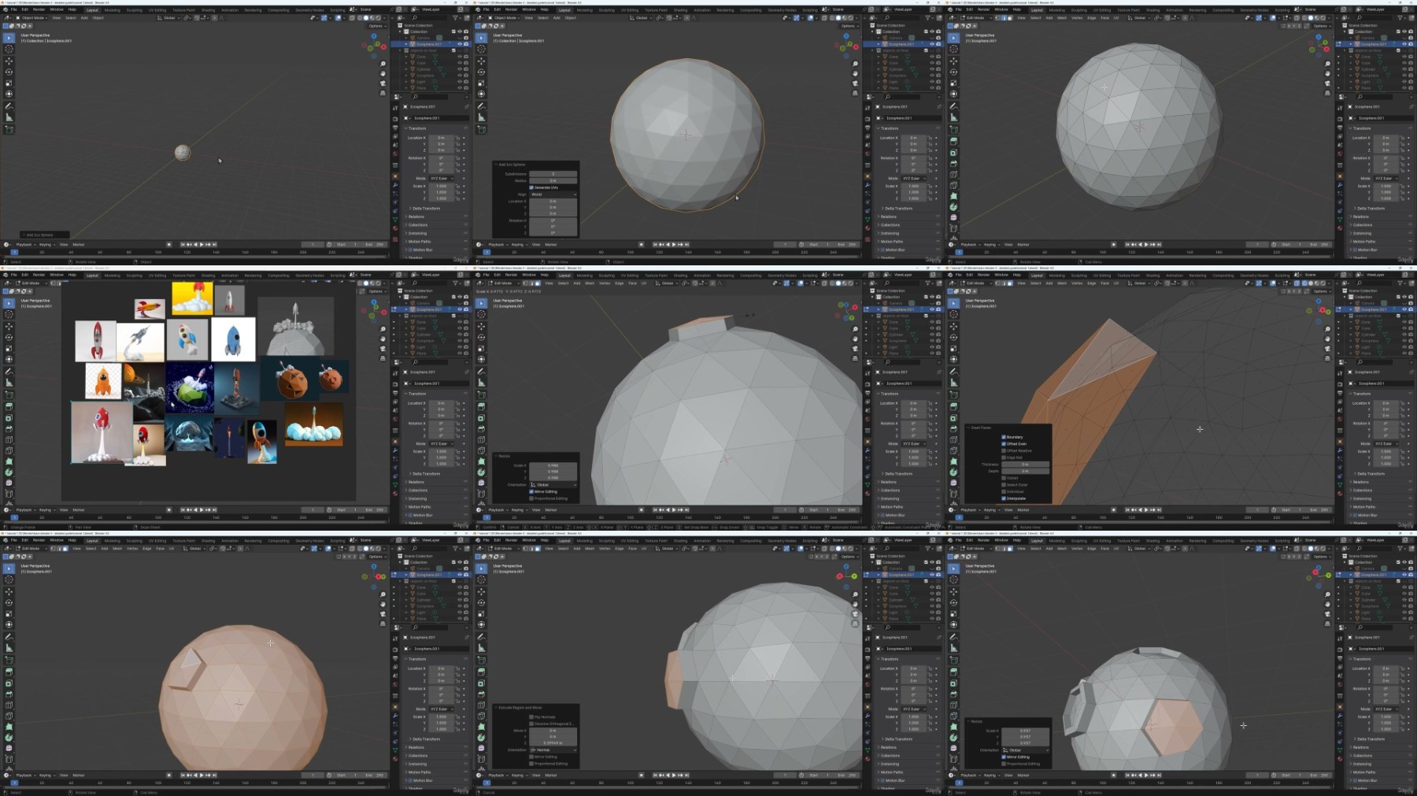Screen dimensions: 1417x796
Task: Open Edit Mode dropdown in the Inset Faces window
Action: pos(975,283)
